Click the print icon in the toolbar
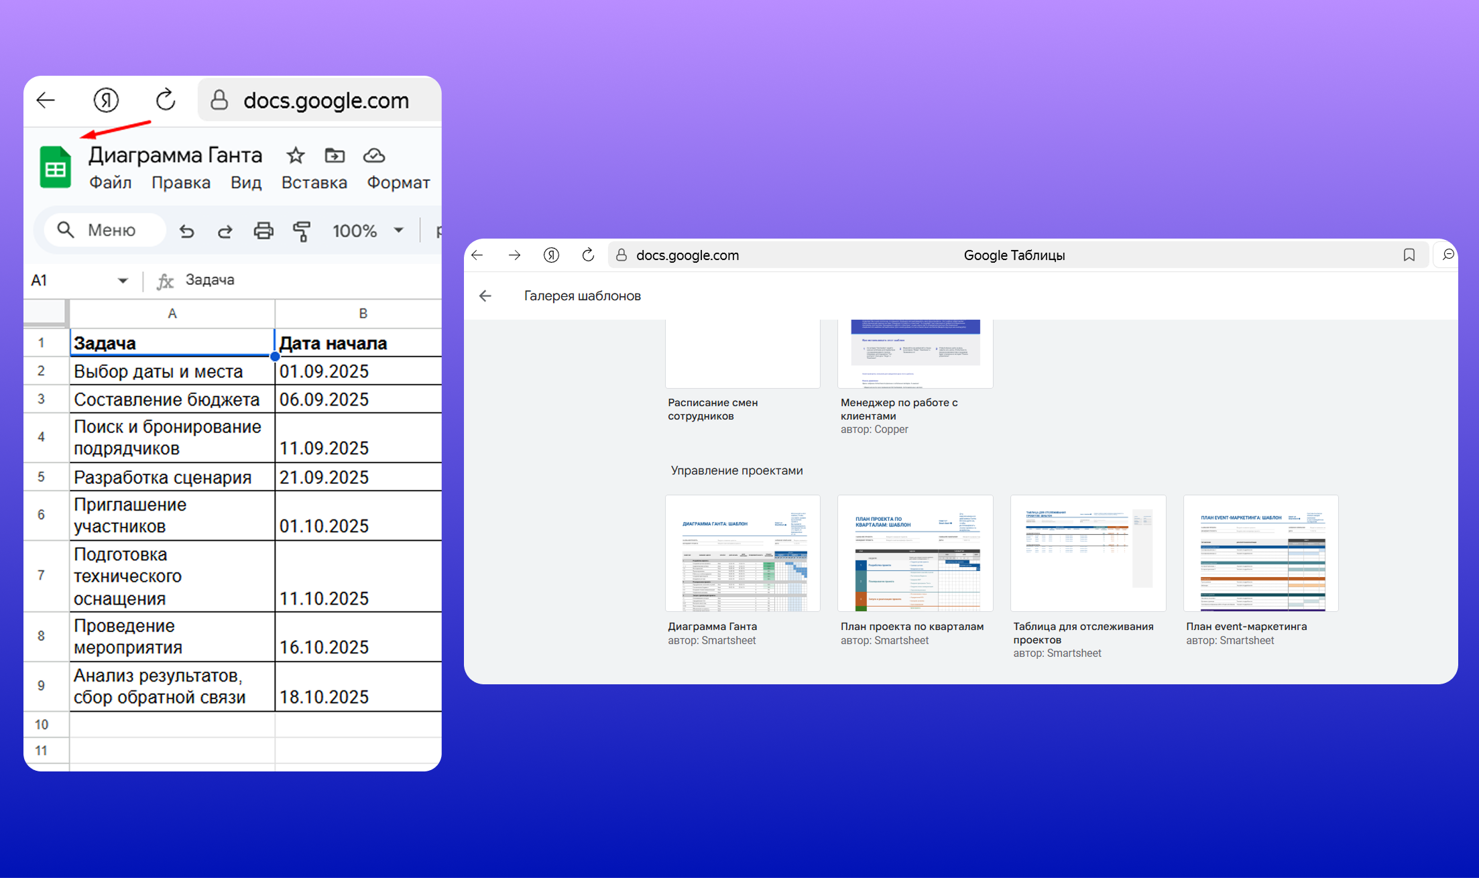 tap(263, 231)
